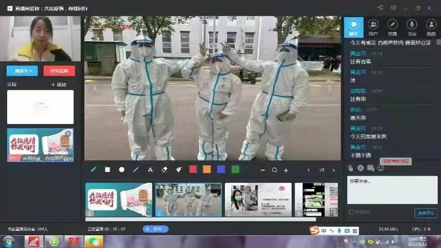The width and height of the screenshot is (441, 248).
Task: Choose the straight line tool
Action: 136,170
